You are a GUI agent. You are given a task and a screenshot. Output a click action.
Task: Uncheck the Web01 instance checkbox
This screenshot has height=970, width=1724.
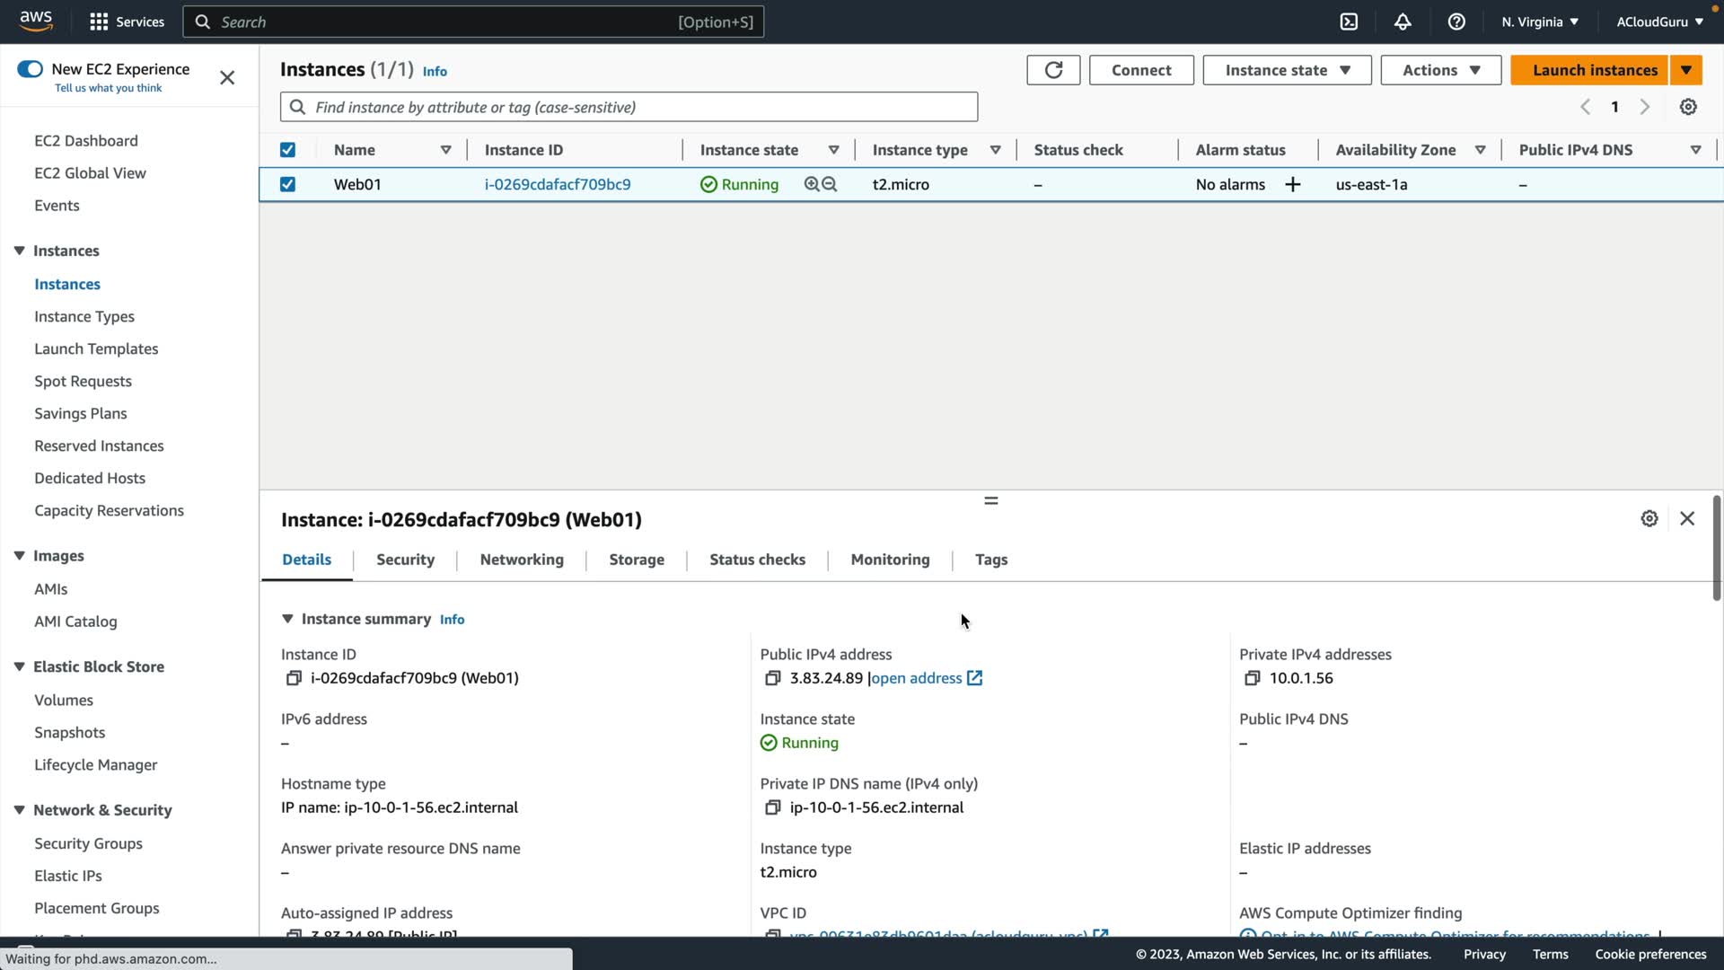tap(287, 184)
